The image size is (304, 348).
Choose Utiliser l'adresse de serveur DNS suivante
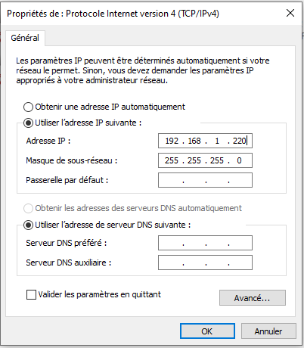point(28,225)
